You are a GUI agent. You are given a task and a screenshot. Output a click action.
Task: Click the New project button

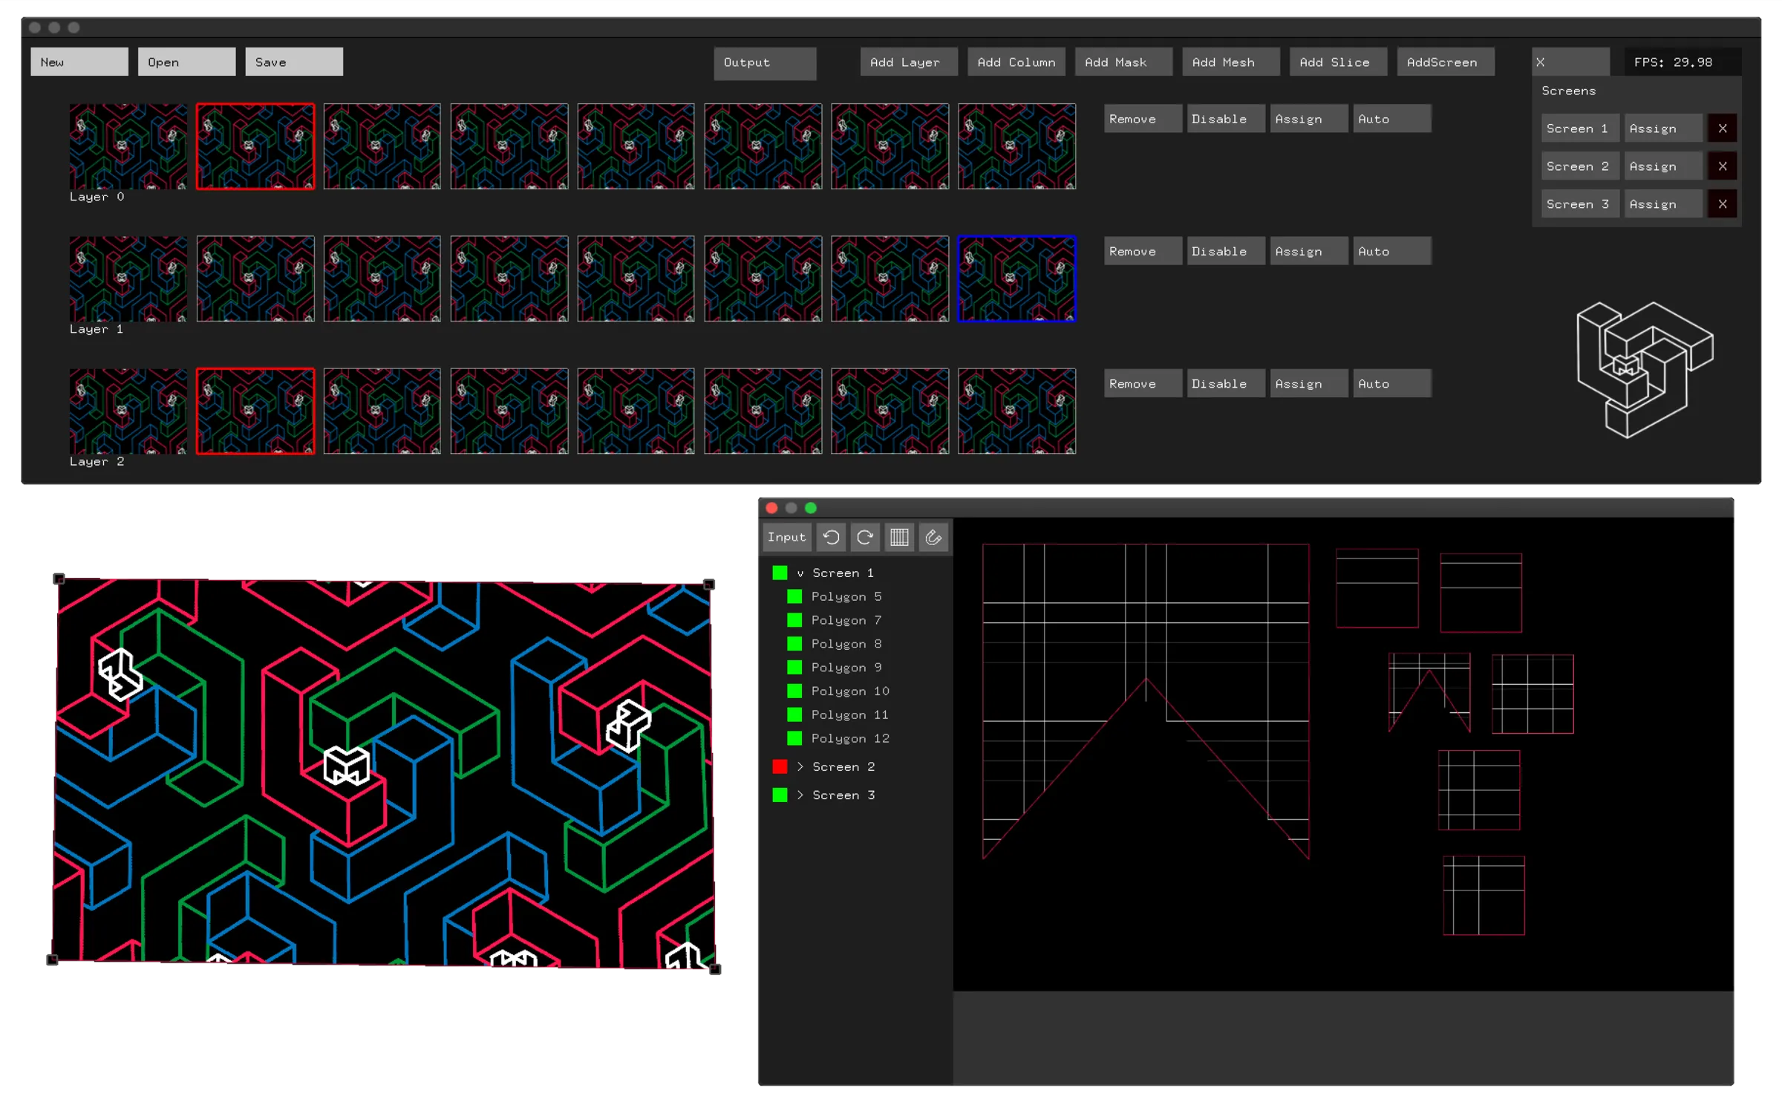(79, 62)
